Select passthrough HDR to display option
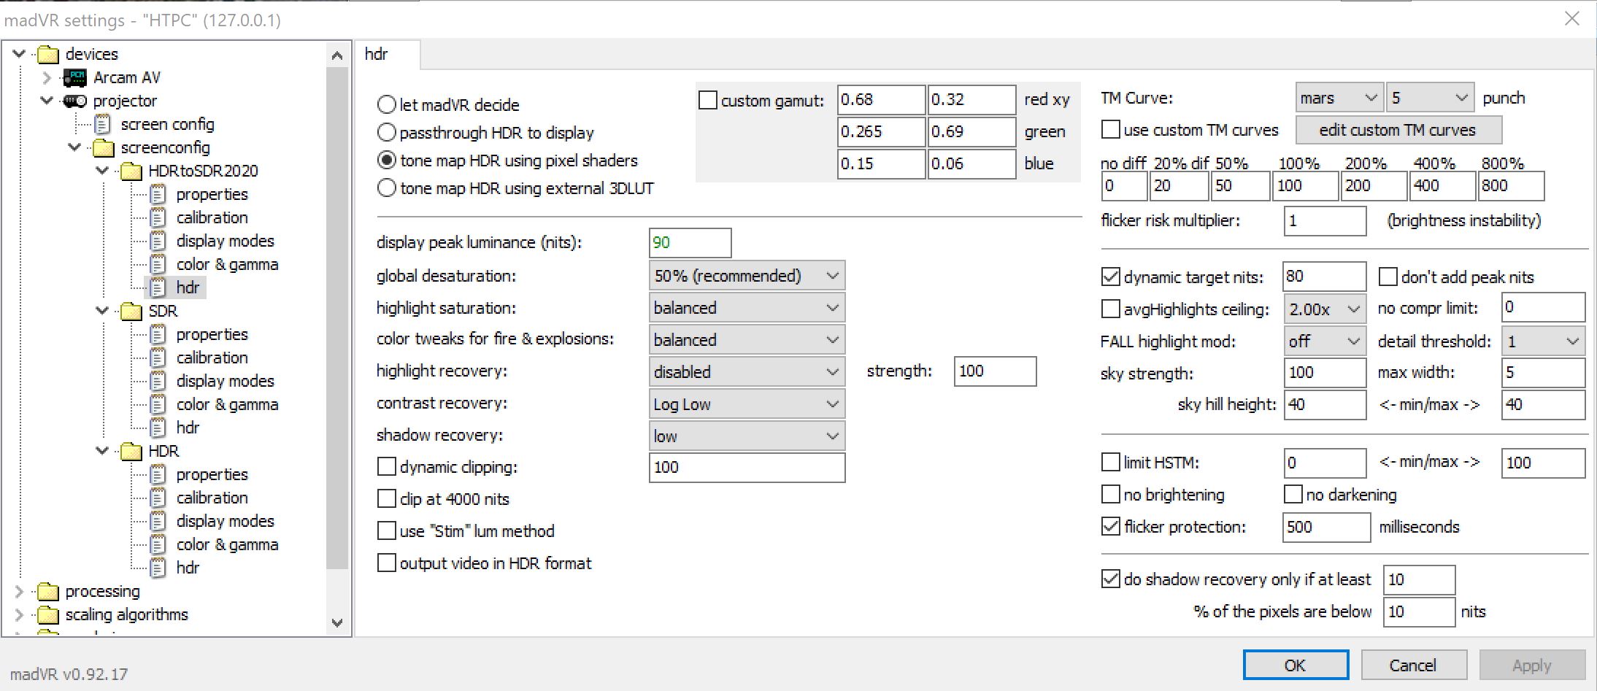The height and width of the screenshot is (691, 1597). click(387, 133)
